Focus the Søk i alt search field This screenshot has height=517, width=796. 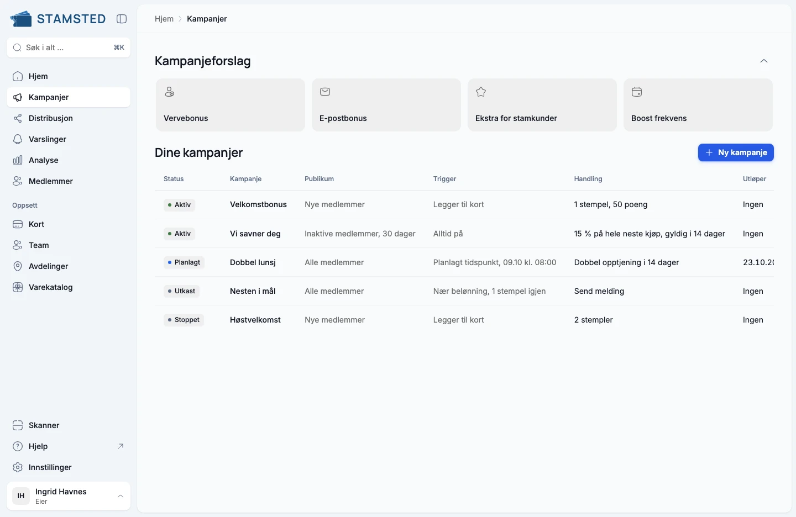[69, 48]
